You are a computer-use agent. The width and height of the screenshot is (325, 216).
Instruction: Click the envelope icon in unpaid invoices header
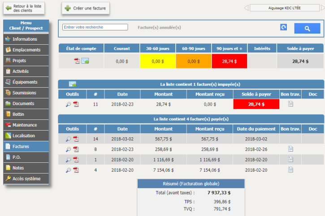[x=73, y=84]
